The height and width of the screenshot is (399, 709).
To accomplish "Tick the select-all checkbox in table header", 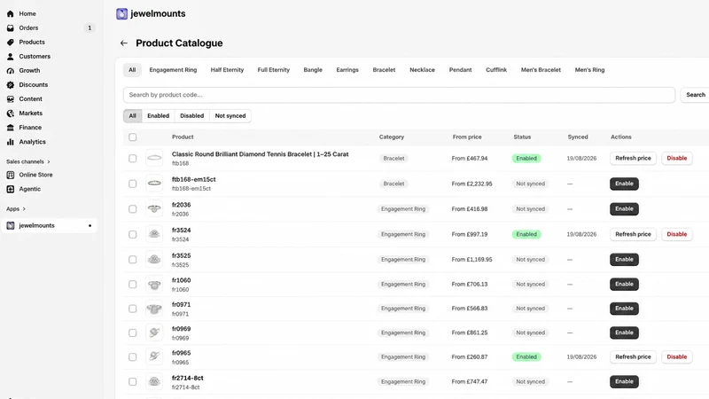I will point(132,137).
